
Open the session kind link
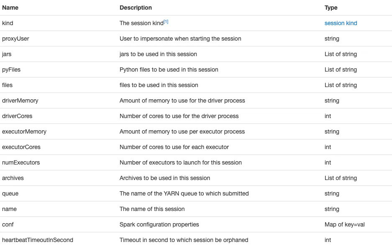point(341,23)
